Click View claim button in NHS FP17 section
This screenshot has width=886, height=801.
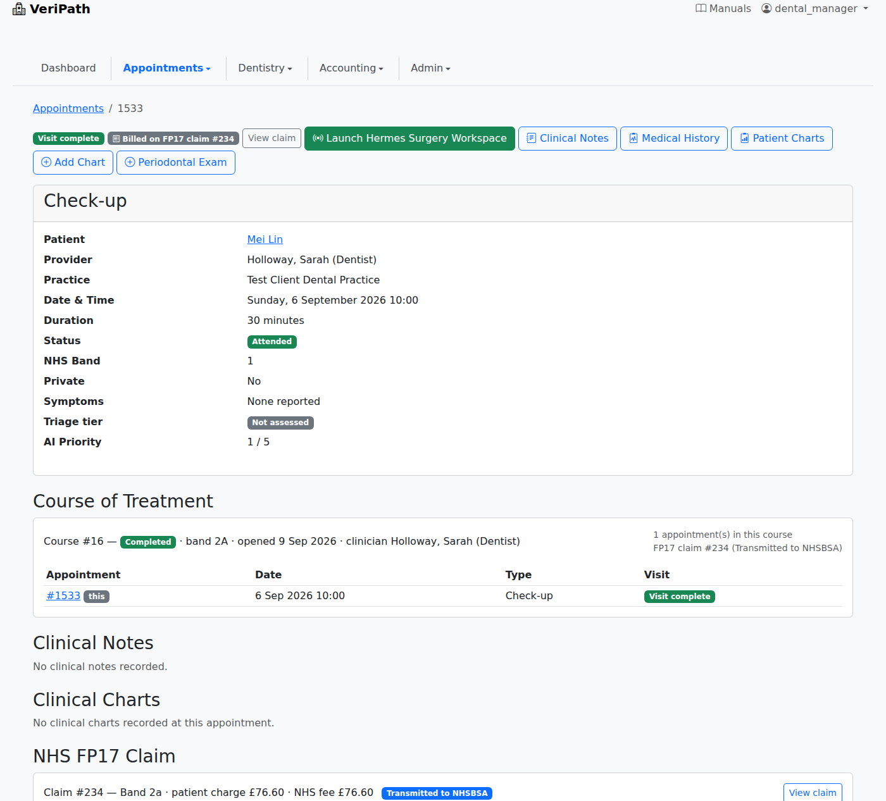812,792
